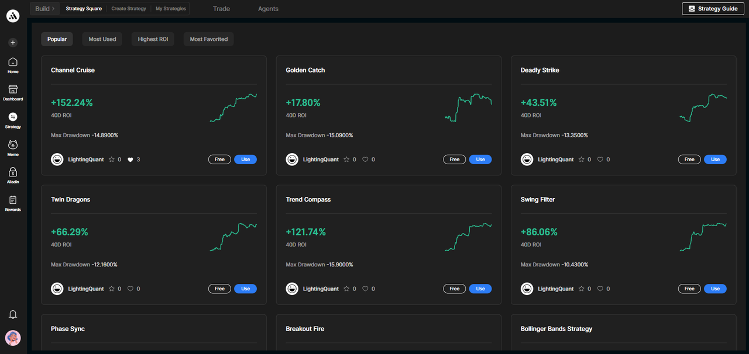Click the user avatar in the sidebar

[13, 338]
